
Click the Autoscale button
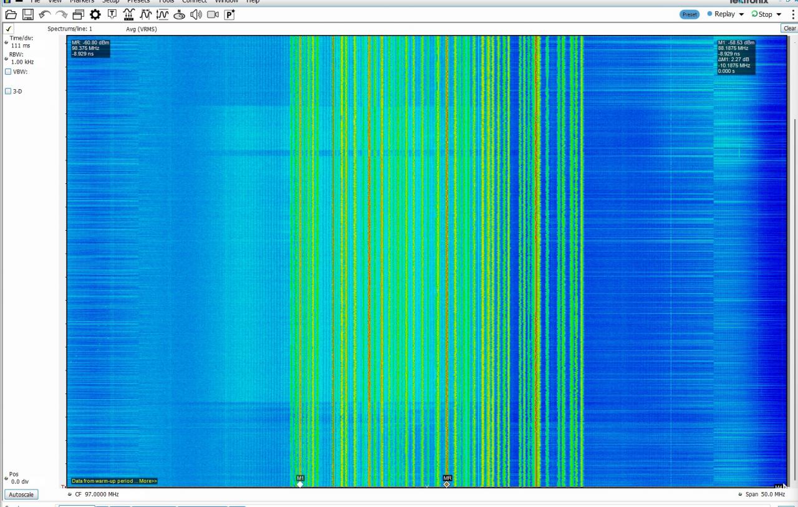coord(21,495)
